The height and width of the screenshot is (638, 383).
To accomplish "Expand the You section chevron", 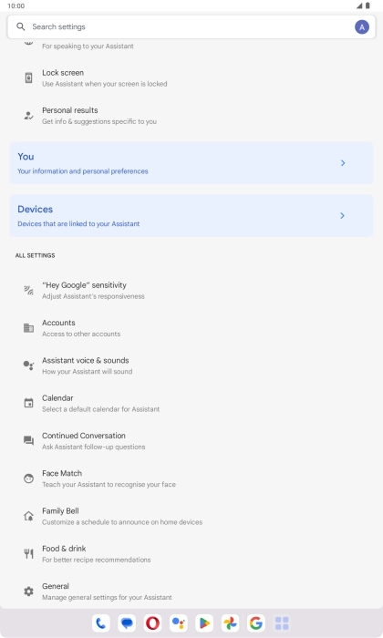I will click(343, 163).
